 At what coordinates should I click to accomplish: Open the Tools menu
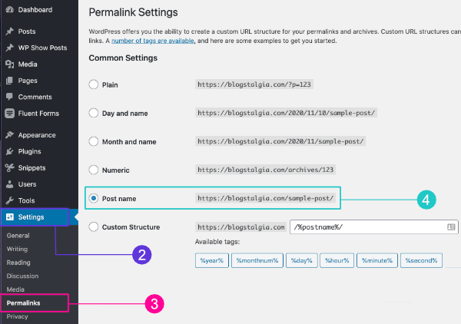pyautogui.click(x=26, y=200)
